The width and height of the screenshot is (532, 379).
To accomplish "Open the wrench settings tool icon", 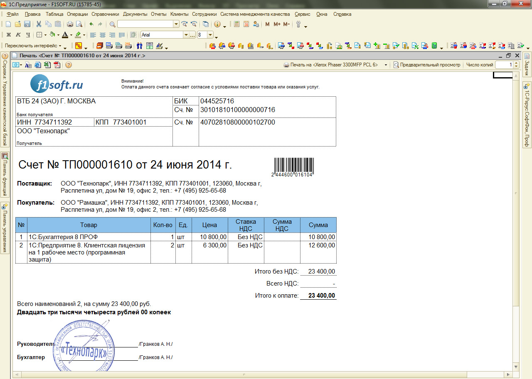I will pos(298,24).
